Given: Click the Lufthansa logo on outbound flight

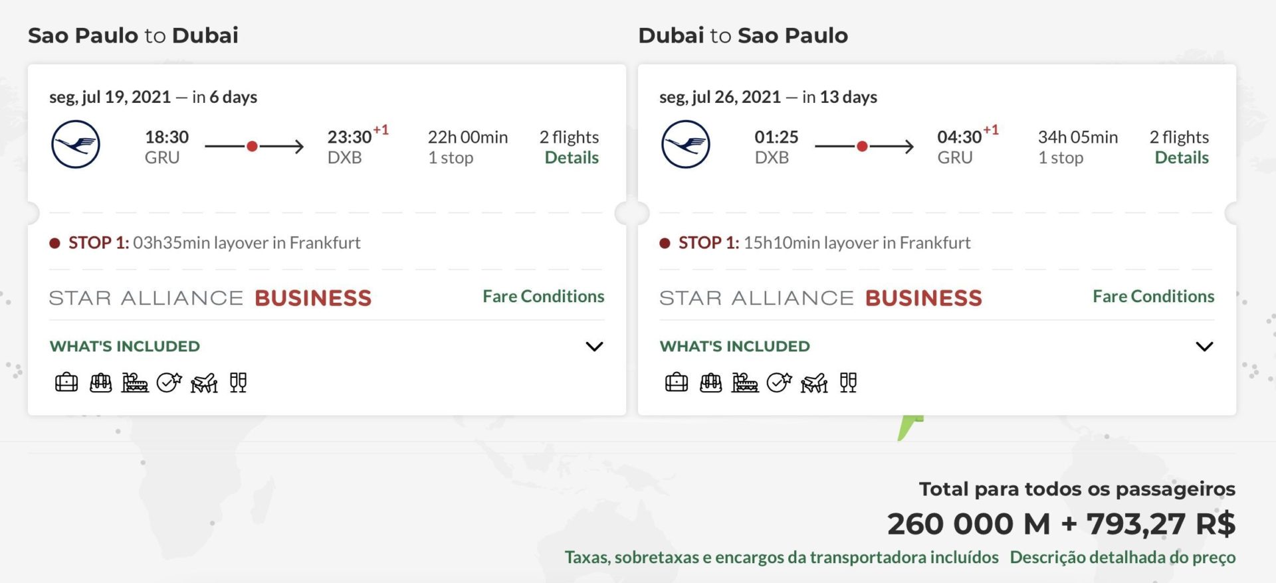Looking at the screenshot, I should 76,145.
